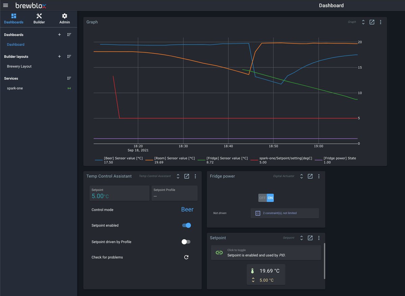
Task: Change Control mode Beer value
Action: click(187, 209)
